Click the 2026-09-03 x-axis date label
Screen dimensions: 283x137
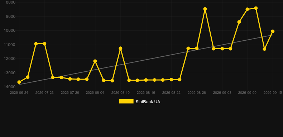coord(222,93)
